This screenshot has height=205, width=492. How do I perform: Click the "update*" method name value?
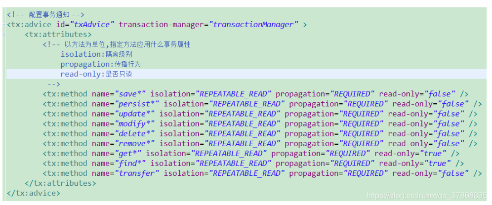[x=135, y=114]
